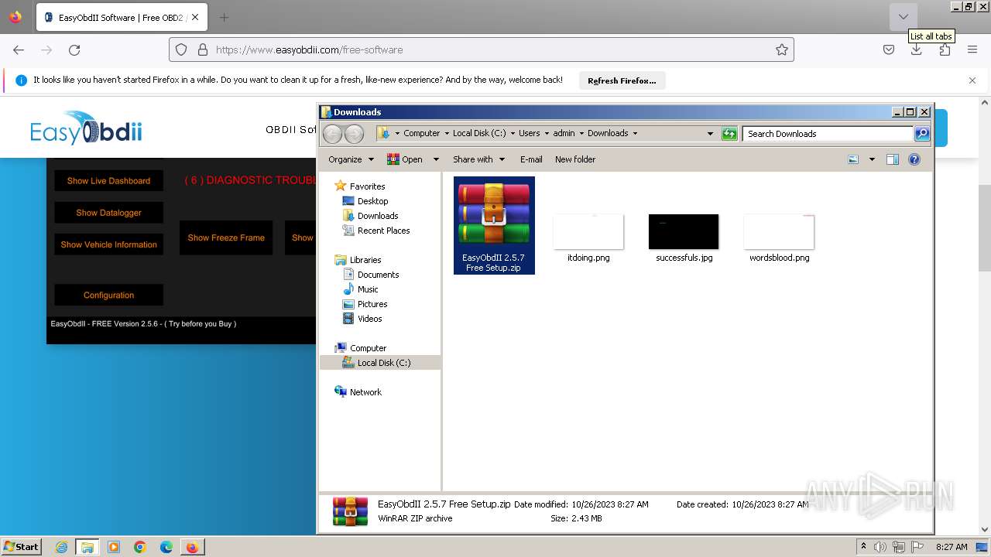The width and height of the screenshot is (991, 557).
Task: Open the Windows Start menu
Action: (x=21, y=547)
